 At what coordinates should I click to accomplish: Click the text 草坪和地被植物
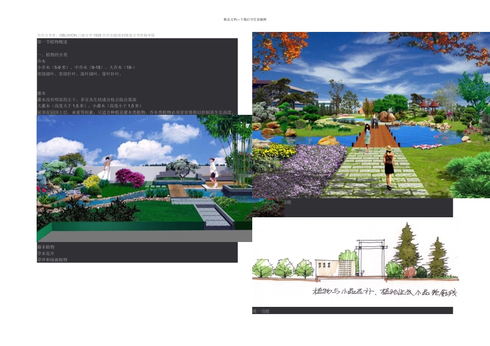click(52, 259)
